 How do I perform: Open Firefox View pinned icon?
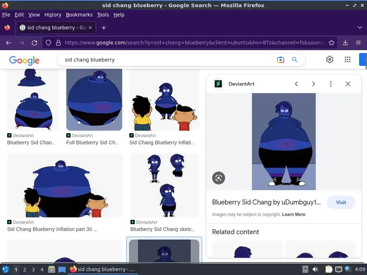click(7, 28)
